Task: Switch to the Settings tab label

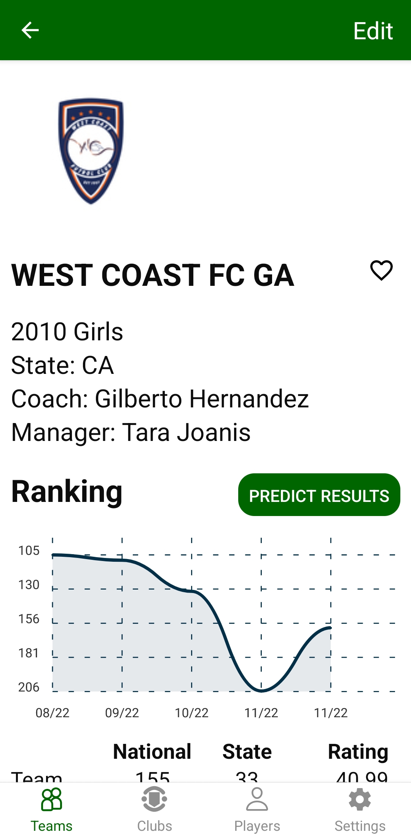Action: [x=360, y=826]
